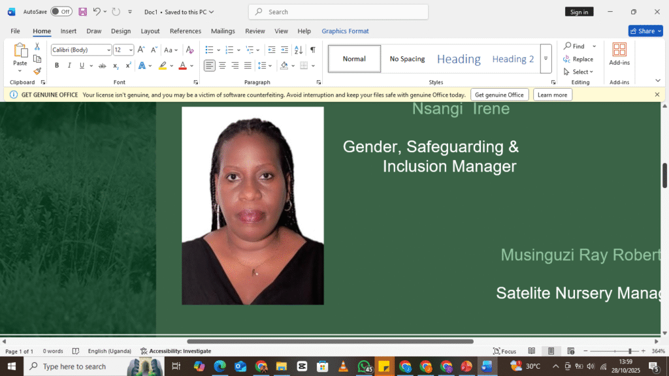Center align the text

click(222, 65)
